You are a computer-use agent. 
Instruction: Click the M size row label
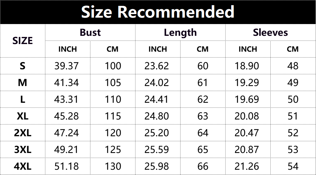[23, 83]
